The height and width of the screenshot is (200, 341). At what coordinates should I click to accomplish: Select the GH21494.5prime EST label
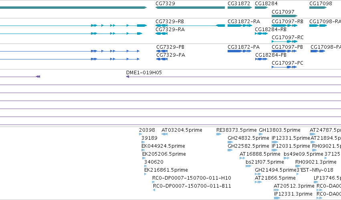point(276,170)
